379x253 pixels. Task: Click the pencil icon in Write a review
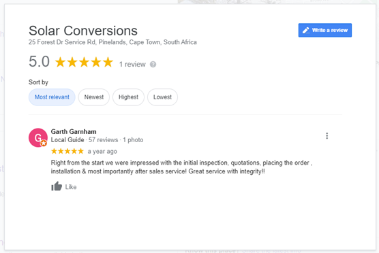[x=306, y=30]
